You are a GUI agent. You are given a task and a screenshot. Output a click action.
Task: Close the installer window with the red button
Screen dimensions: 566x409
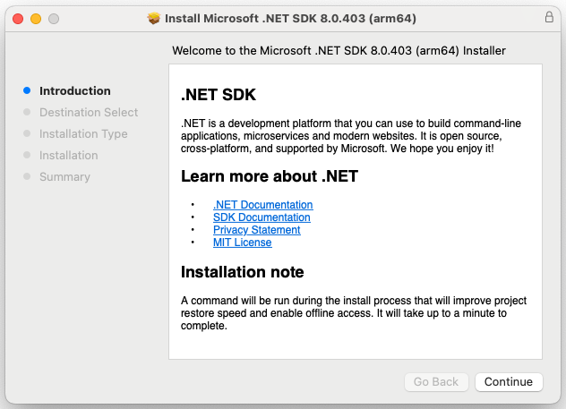coord(18,18)
